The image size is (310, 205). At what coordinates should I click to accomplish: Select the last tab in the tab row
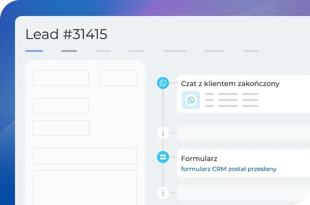tap(251, 50)
